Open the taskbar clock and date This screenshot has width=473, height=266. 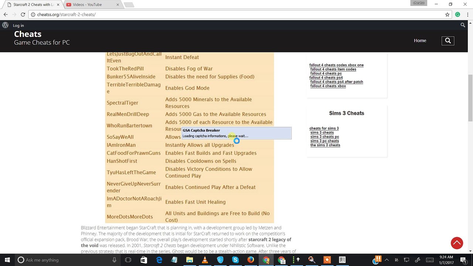click(447, 260)
